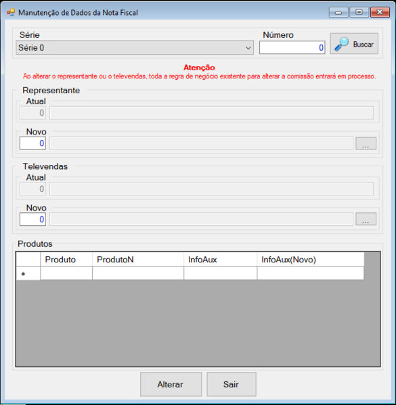Select the new row asterisk header
The height and width of the screenshot is (405, 396).
28,273
